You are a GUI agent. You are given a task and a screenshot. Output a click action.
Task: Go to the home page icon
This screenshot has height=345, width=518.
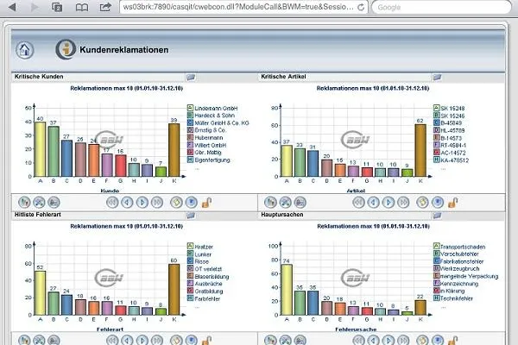pos(24,50)
